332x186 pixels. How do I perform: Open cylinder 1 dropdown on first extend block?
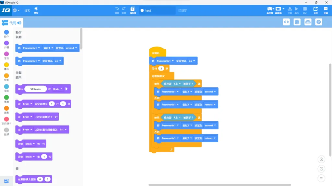(187, 92)
